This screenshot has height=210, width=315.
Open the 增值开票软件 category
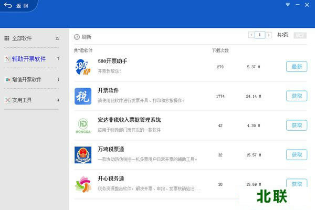point(26,80)
